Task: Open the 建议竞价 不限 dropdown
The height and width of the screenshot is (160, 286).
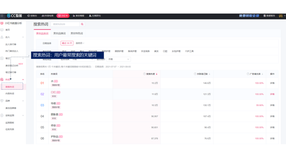Action: point(118,59)
